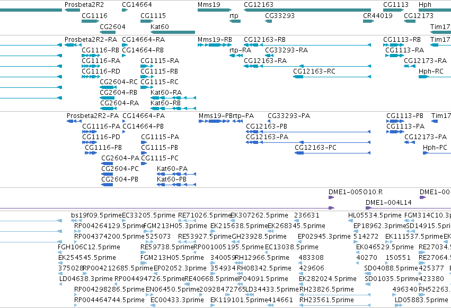Image resolution: width=451 pixels, height=308 pixels.
Task: Select the CG1116 gene label
Action: click(95, 15)
